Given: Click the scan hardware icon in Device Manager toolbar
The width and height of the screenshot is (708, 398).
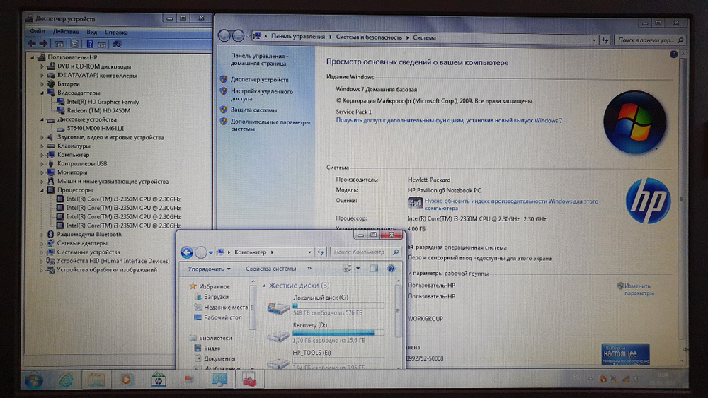Looking at the screenshot, I should (118, 44).
